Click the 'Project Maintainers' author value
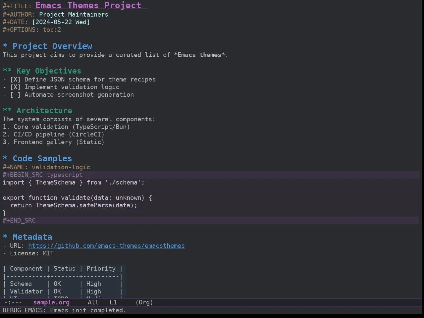Viewport: 424px width, 318px height. 74,15
